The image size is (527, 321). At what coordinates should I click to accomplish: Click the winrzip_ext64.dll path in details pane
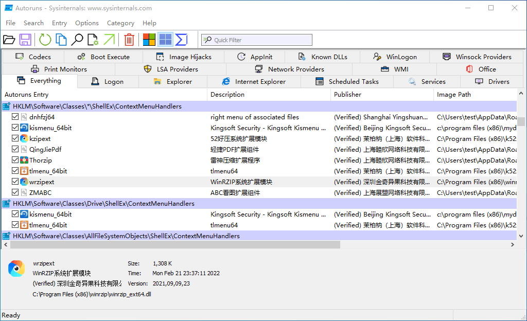pyautogui.click(x=92, y=294)
